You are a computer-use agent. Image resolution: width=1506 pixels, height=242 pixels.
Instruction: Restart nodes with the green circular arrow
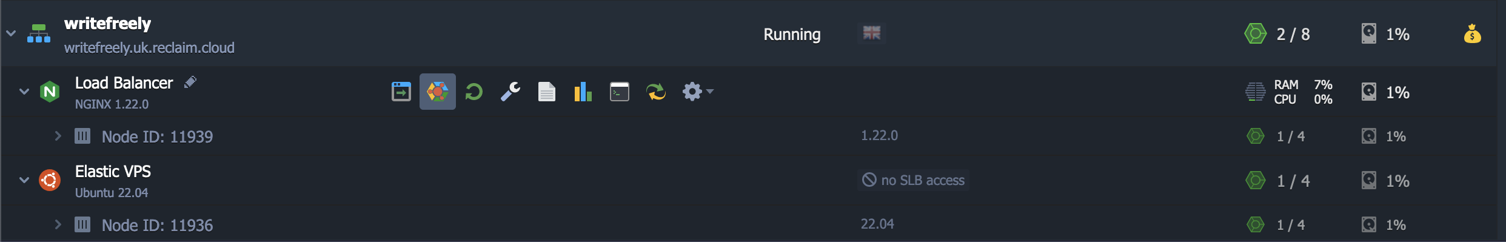474,92
